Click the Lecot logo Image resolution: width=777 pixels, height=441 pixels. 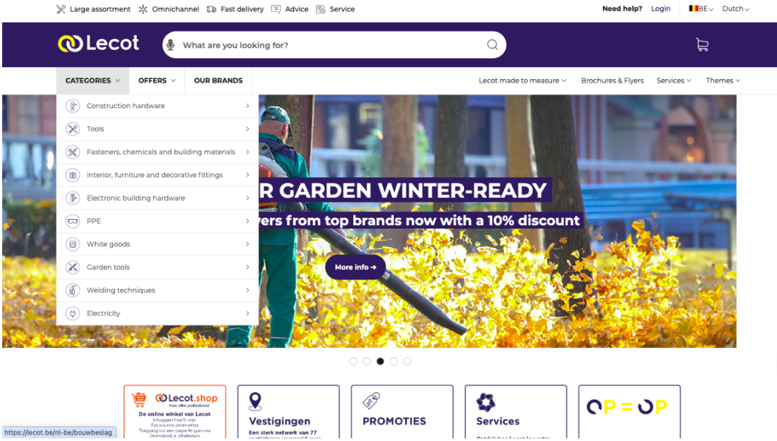(98, 44)
